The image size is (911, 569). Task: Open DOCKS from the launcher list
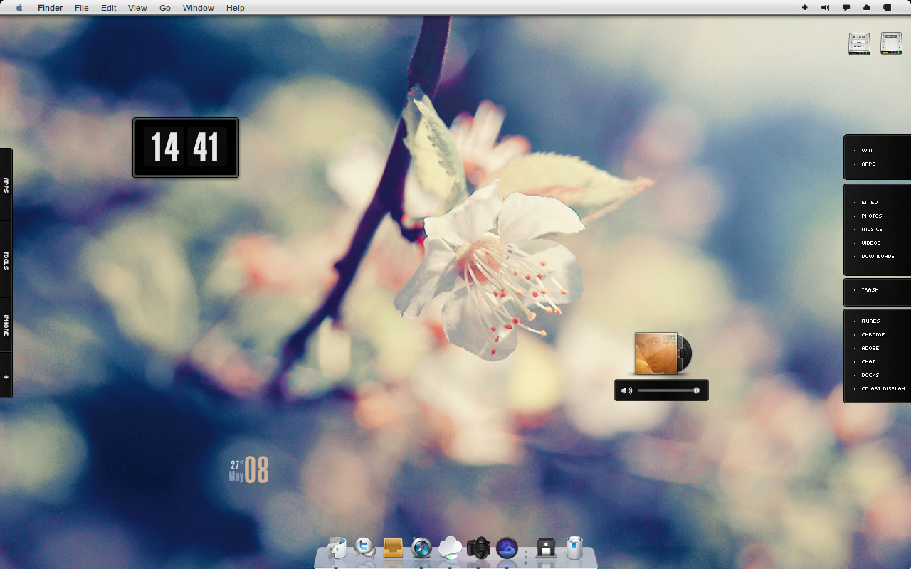click(870, 376)
